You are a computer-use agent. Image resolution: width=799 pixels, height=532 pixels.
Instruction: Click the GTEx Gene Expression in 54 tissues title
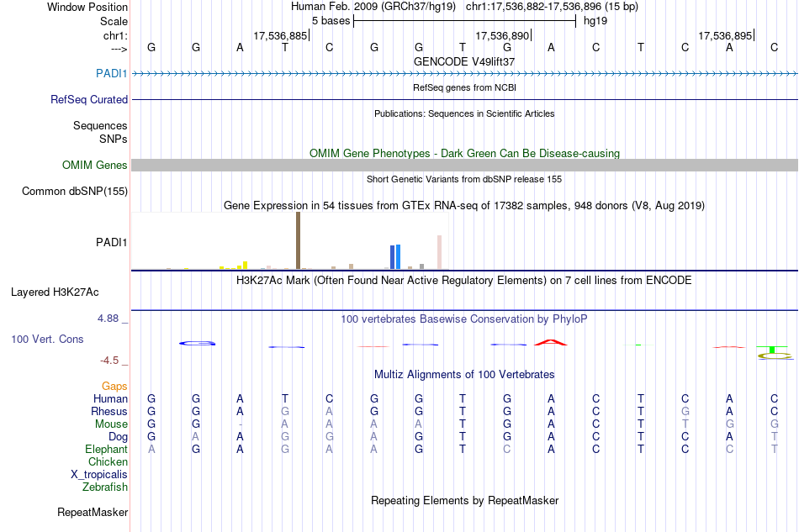click(464, 206)
